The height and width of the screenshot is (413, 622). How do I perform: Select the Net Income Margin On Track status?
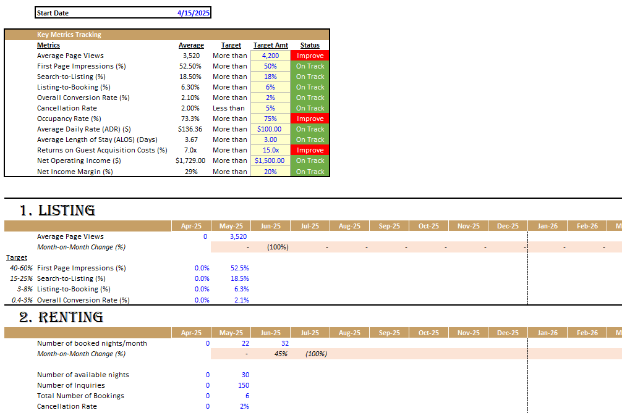tap(310, 172)
